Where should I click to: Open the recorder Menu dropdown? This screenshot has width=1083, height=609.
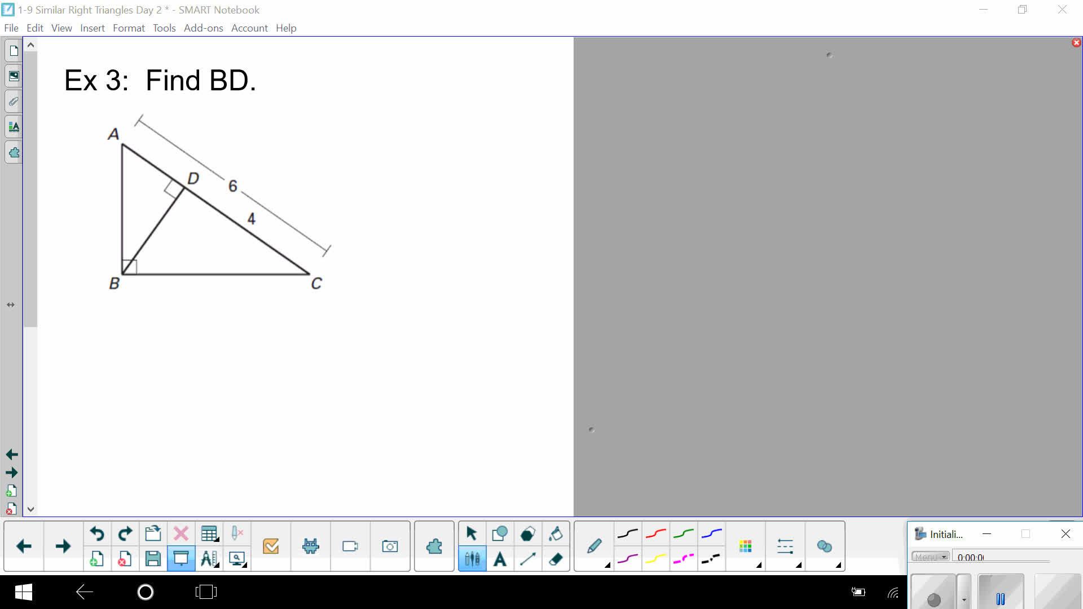(930, 557)
